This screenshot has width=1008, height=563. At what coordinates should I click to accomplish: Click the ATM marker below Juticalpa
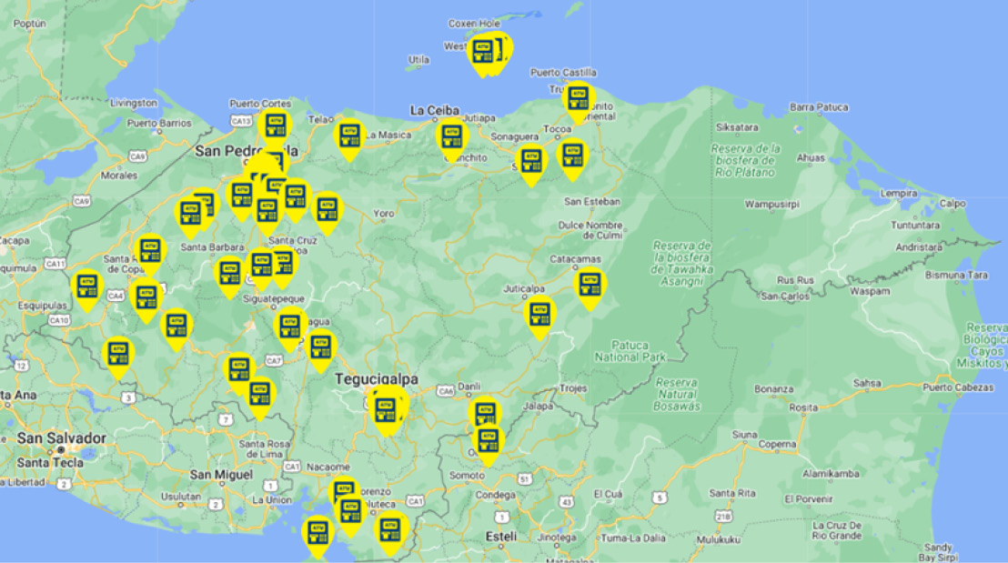pyautogui.click(x=540, y=315)
